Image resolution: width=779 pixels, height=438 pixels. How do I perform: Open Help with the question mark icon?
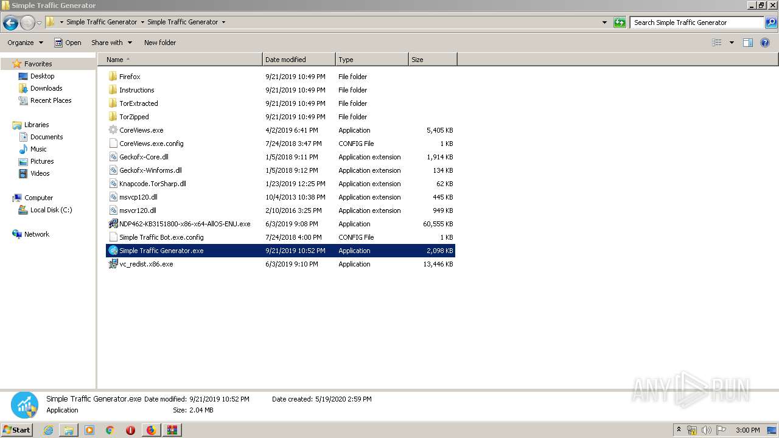coord(765,43)
